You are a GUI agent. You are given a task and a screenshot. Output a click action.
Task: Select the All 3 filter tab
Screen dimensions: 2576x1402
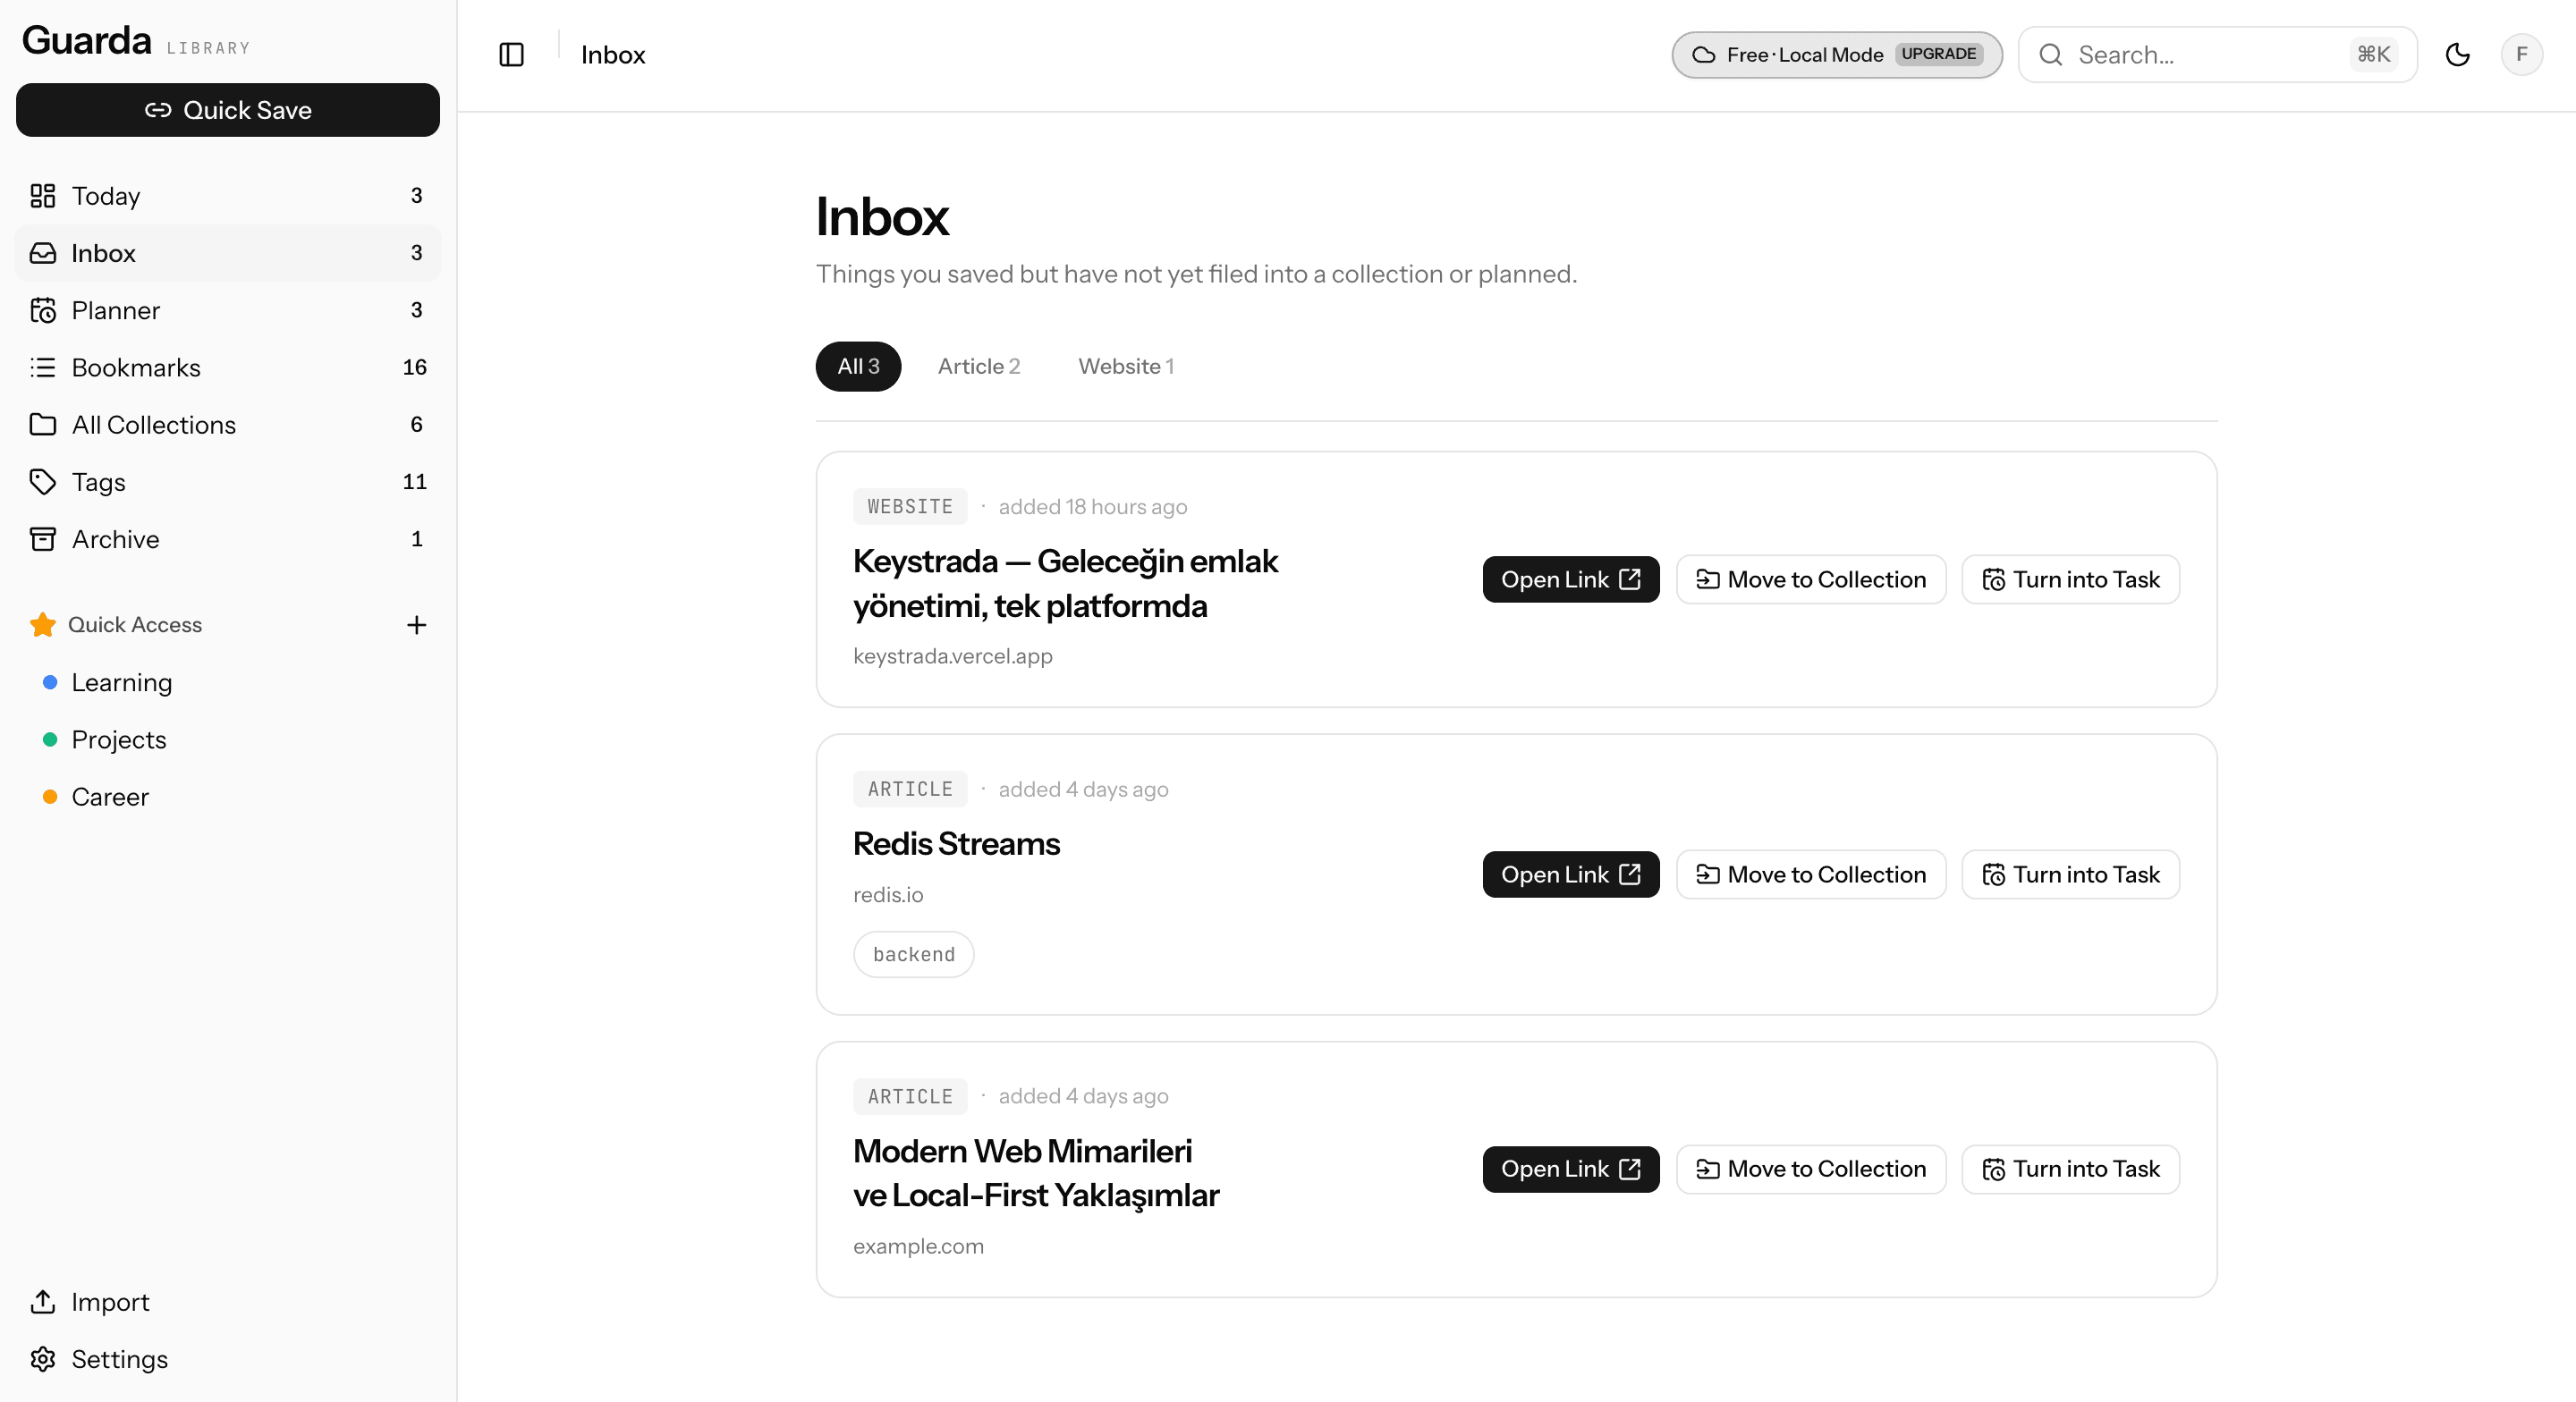[x=858, y=366]
